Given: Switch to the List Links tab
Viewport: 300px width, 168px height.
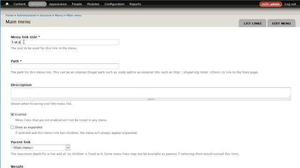Looking at the screenshot, I should [253, 23].
